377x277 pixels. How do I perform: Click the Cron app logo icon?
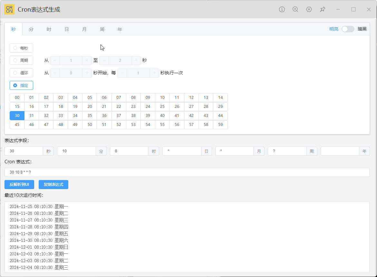(x=9, y=9)
